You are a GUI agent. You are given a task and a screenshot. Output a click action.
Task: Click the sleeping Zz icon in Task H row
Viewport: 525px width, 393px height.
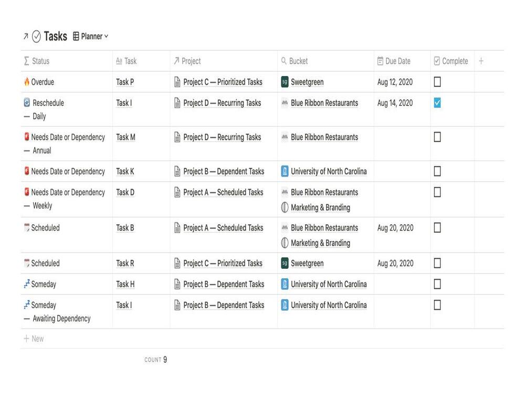(x=27, y=283)
